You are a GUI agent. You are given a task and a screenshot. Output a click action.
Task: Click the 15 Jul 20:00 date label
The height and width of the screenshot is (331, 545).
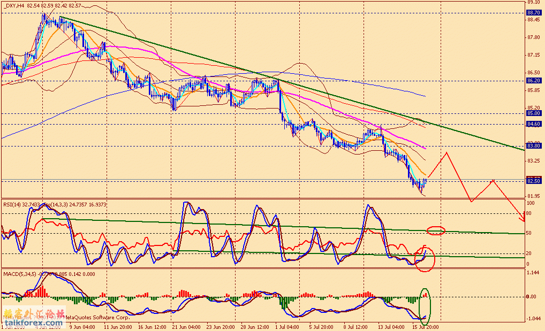426,326
